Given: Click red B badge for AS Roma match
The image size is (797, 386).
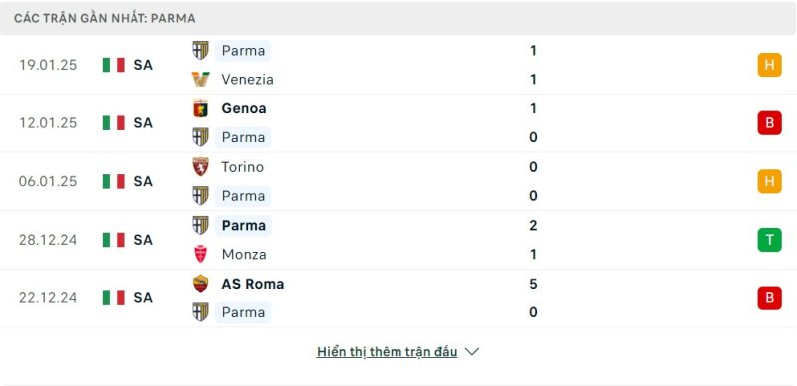Looking at the screenshot, I should click(769, 298).
